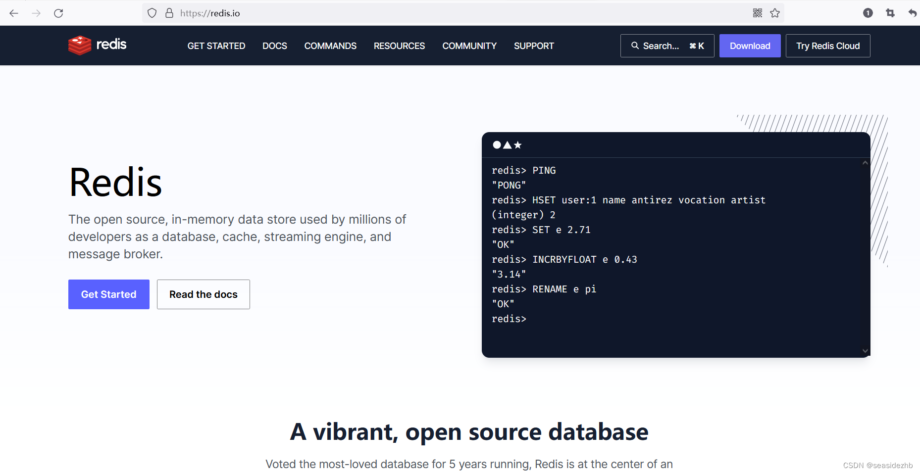
Task: Click the star shape in terminal header
Action: [517, 145]
